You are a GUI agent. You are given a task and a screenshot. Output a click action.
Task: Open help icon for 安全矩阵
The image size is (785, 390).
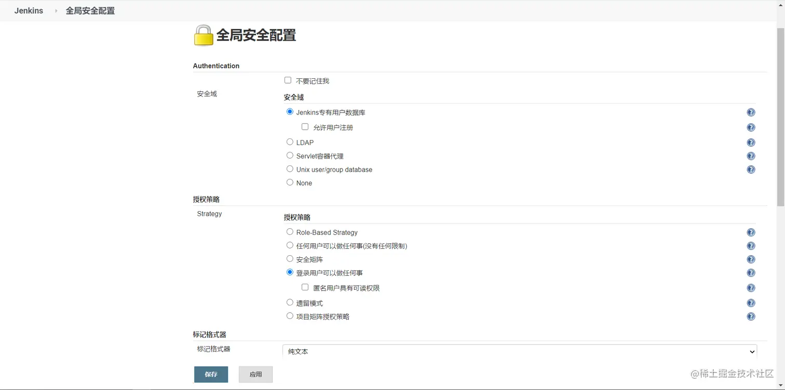(751, 259)
